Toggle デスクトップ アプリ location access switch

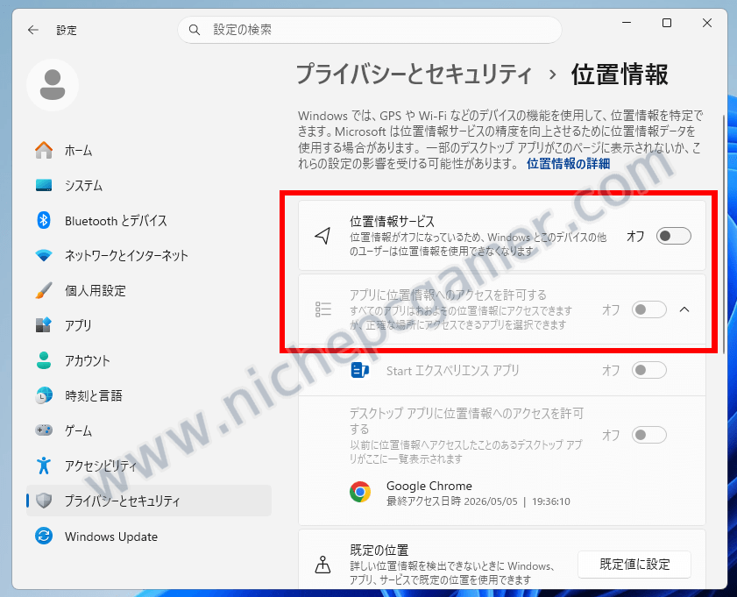click(x=649, y=435)
